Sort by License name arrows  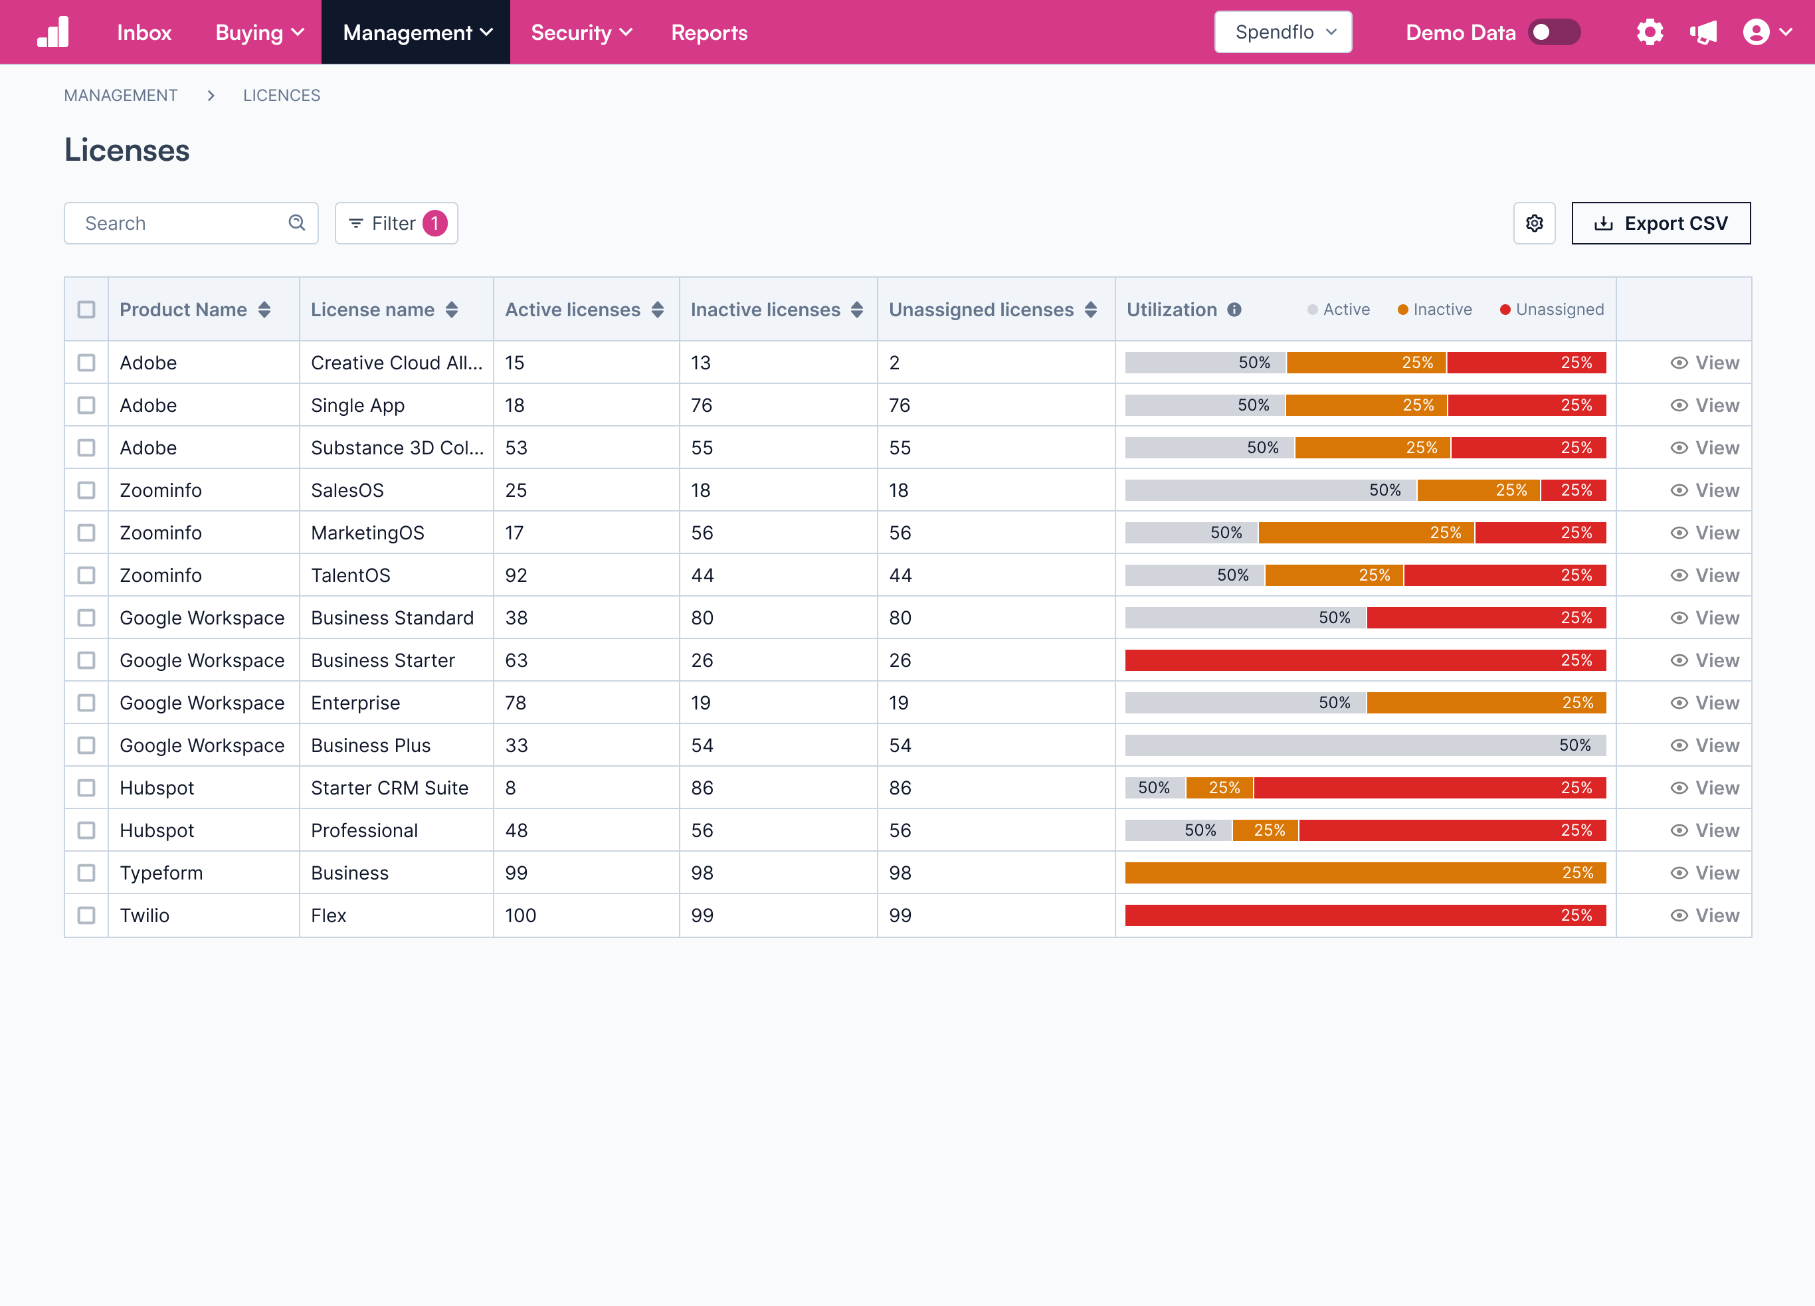pos(451,310)
